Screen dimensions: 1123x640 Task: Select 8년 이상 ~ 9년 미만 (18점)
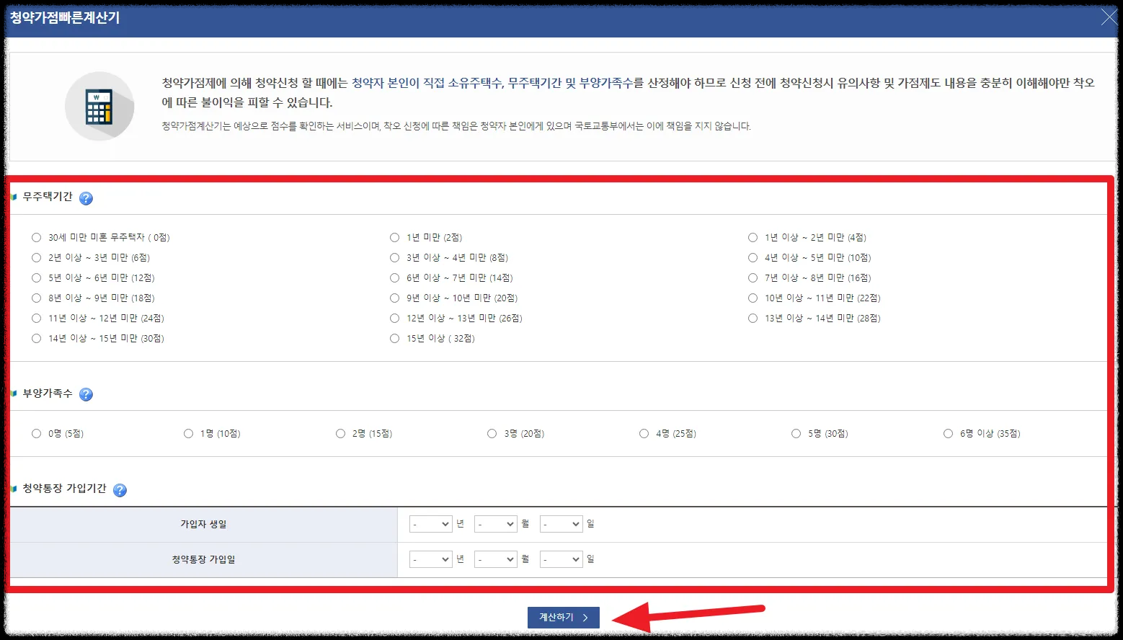click(x=36, y=298)
